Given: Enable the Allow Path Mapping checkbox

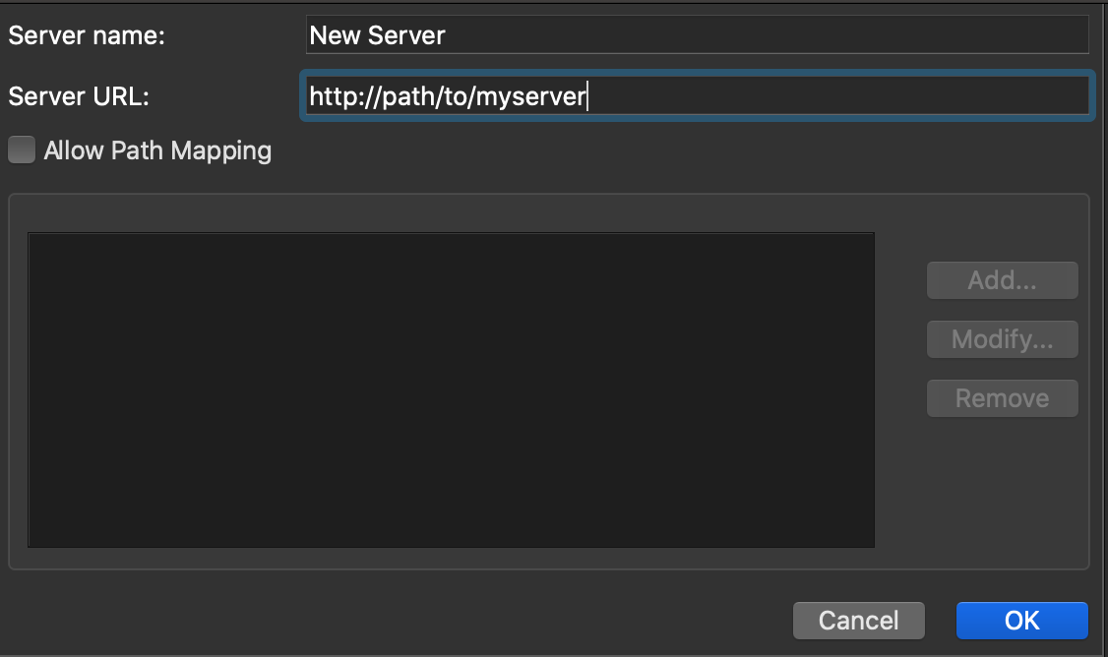Looking at the screenshot, I should pos(21,149).
